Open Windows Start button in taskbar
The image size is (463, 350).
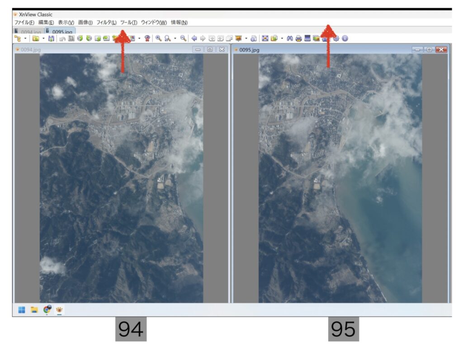pyautogui.click(x=21, y=310)
